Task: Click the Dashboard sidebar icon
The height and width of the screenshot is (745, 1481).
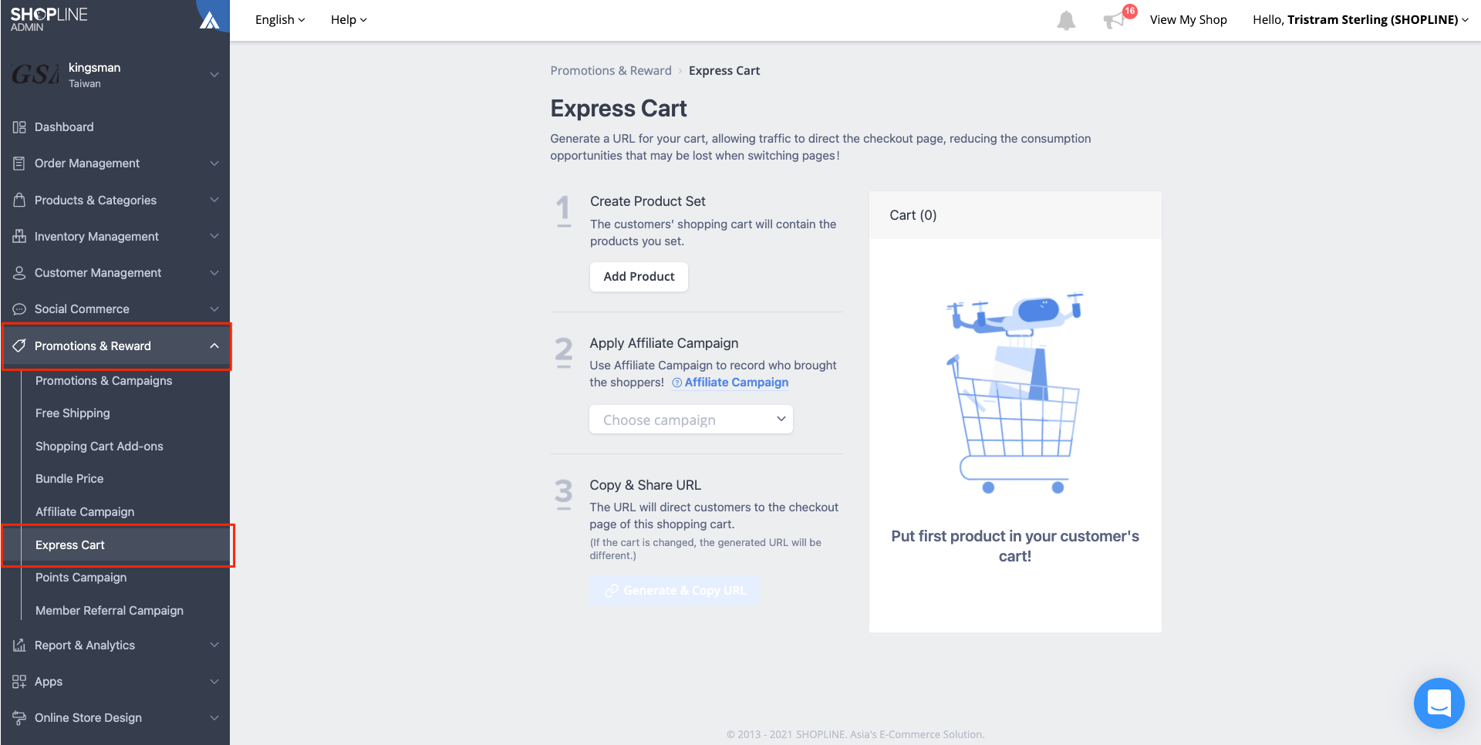Action: point(19,127)
